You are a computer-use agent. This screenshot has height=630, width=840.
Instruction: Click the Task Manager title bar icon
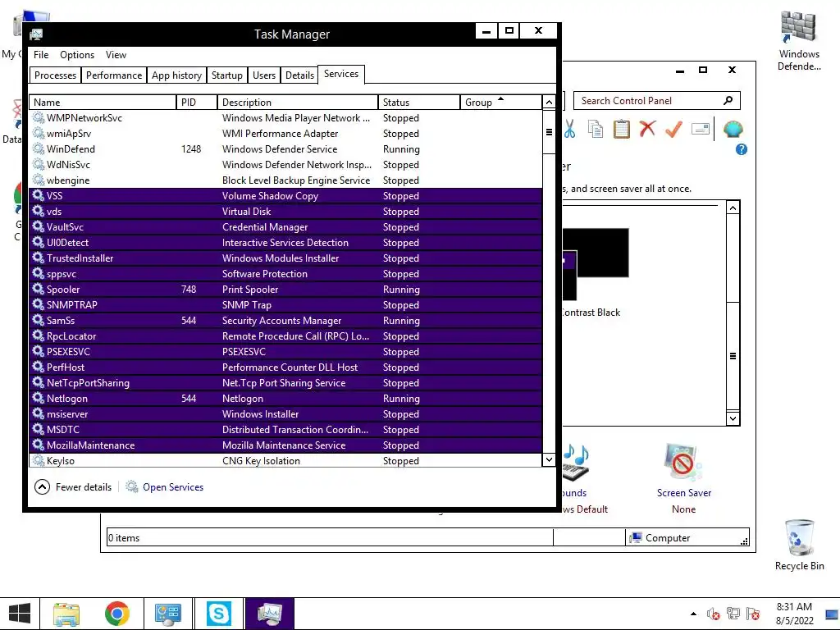(36, 34)
